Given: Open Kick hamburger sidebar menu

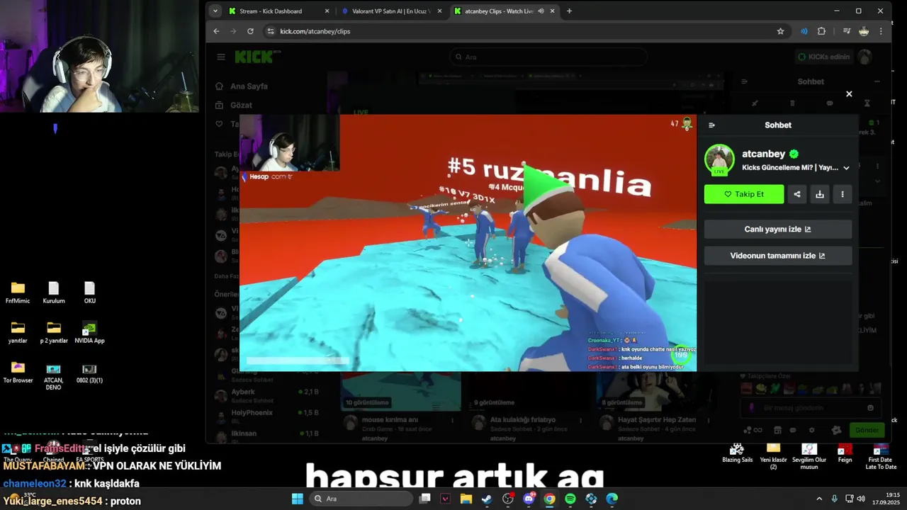Looking at the screenshot, I should [x=221, y=57].
